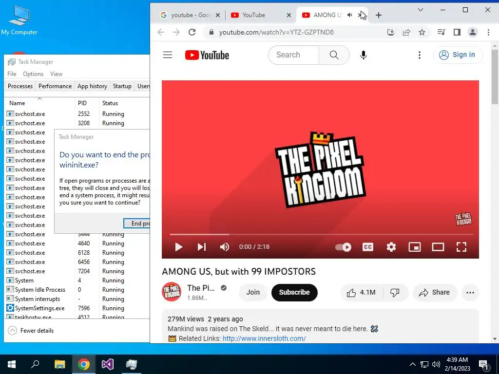499x374 pixels.
Task: Mute tab via speaker icon on AMONG US tab
Action: tap(350, 15)
